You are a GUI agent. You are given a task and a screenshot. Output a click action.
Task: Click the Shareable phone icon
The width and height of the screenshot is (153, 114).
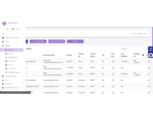(6, 69)
